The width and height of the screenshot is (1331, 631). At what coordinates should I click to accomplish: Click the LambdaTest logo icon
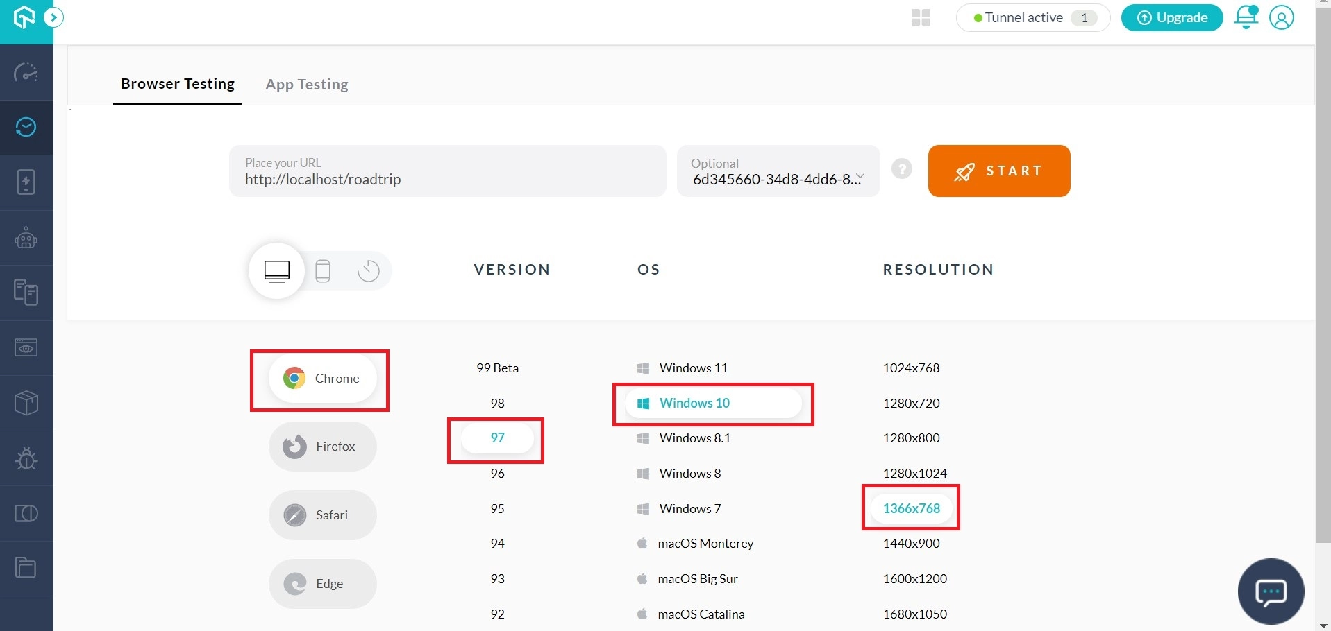tap(24, 17)
